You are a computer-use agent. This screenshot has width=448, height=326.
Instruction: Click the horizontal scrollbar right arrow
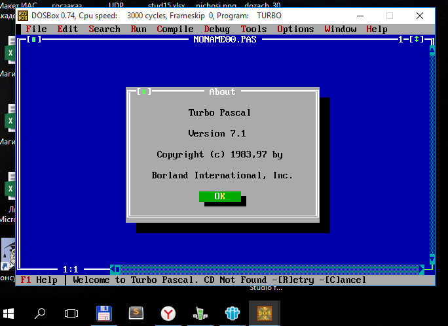point(422,269)
